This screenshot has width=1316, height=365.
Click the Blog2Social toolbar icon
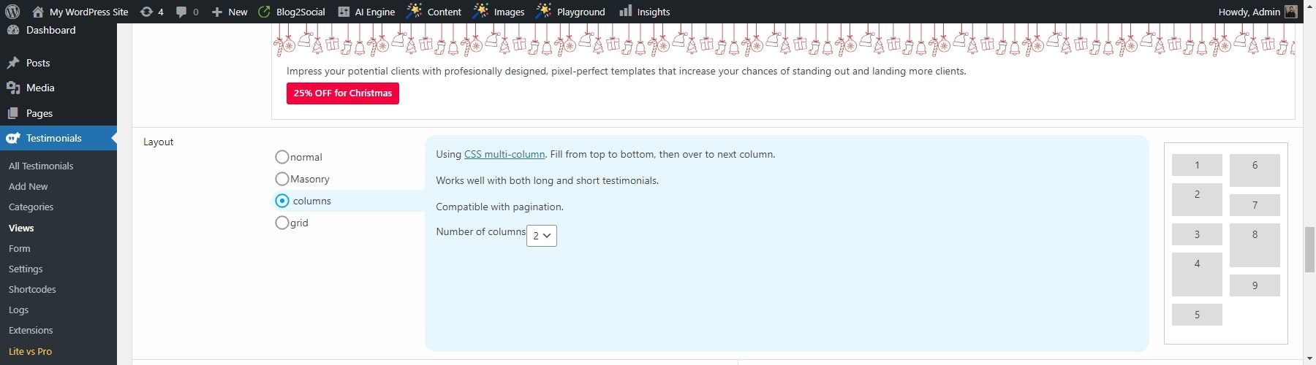point(265,12)
